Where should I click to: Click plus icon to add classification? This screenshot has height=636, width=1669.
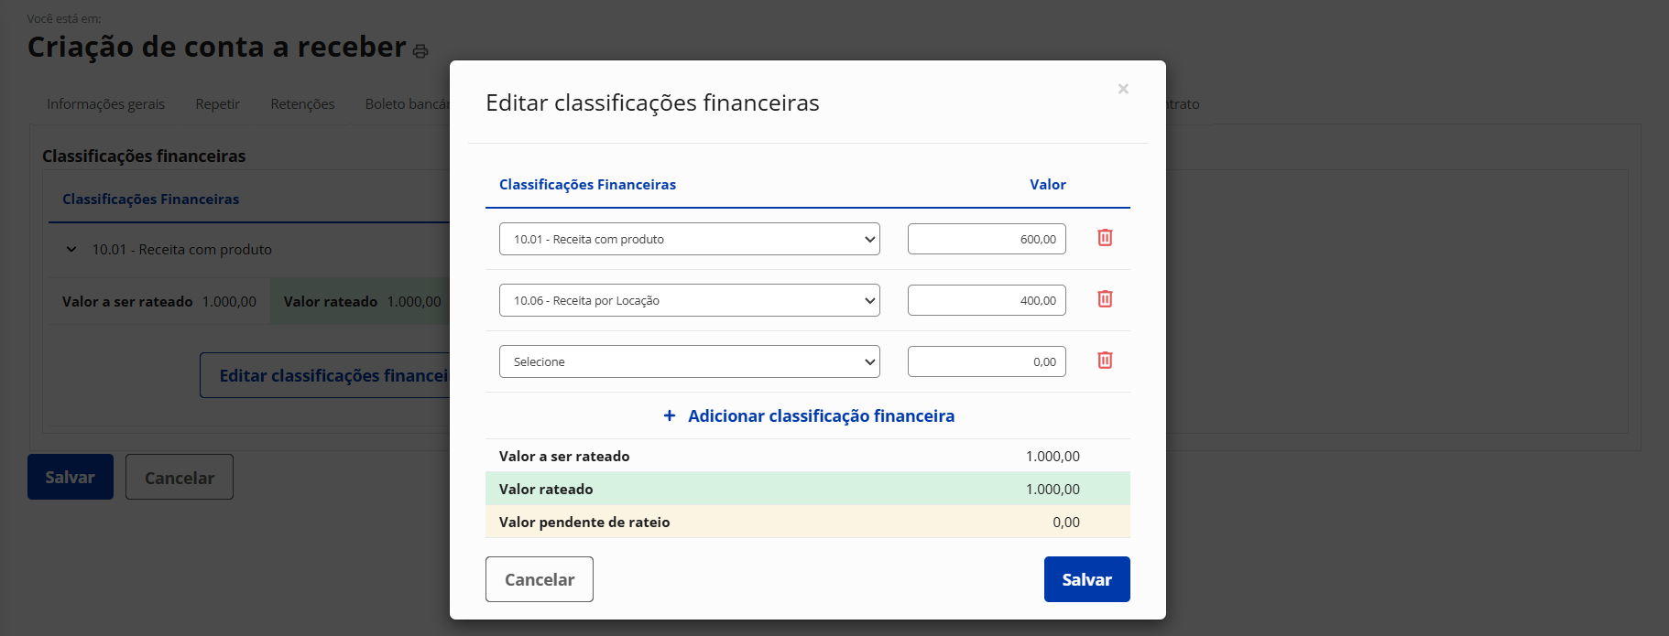pos(670,416)
